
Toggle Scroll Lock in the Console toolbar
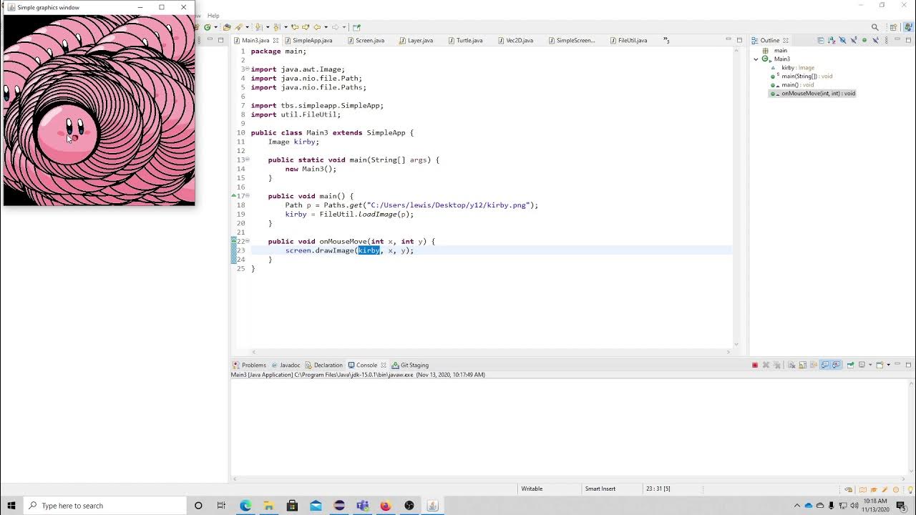pos(803,365)
